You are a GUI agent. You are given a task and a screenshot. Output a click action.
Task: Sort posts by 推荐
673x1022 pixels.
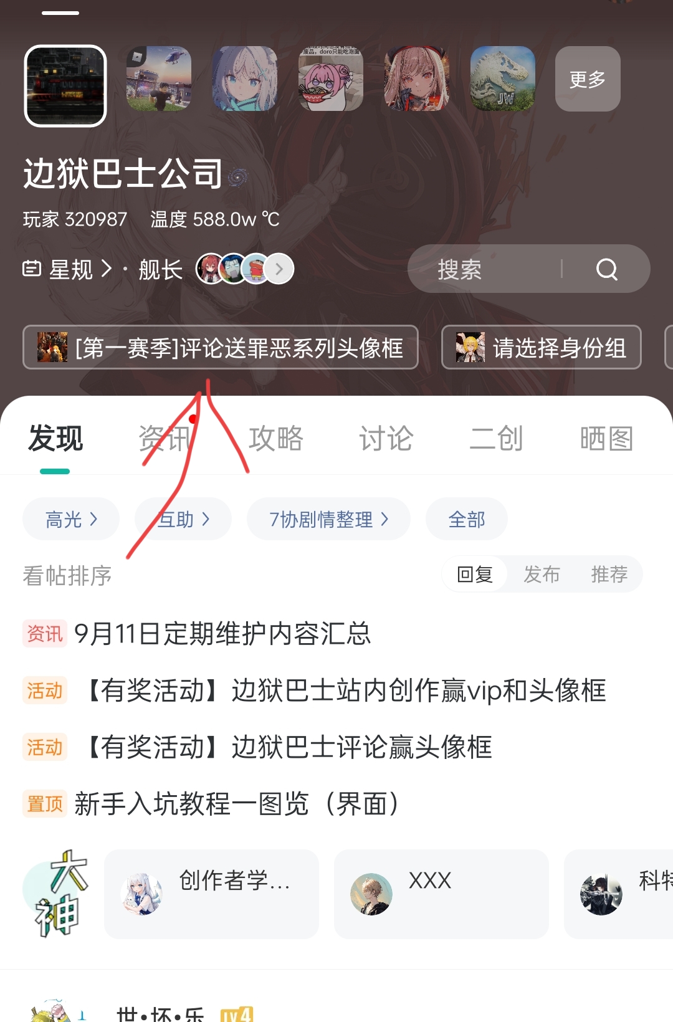point(609,574)
